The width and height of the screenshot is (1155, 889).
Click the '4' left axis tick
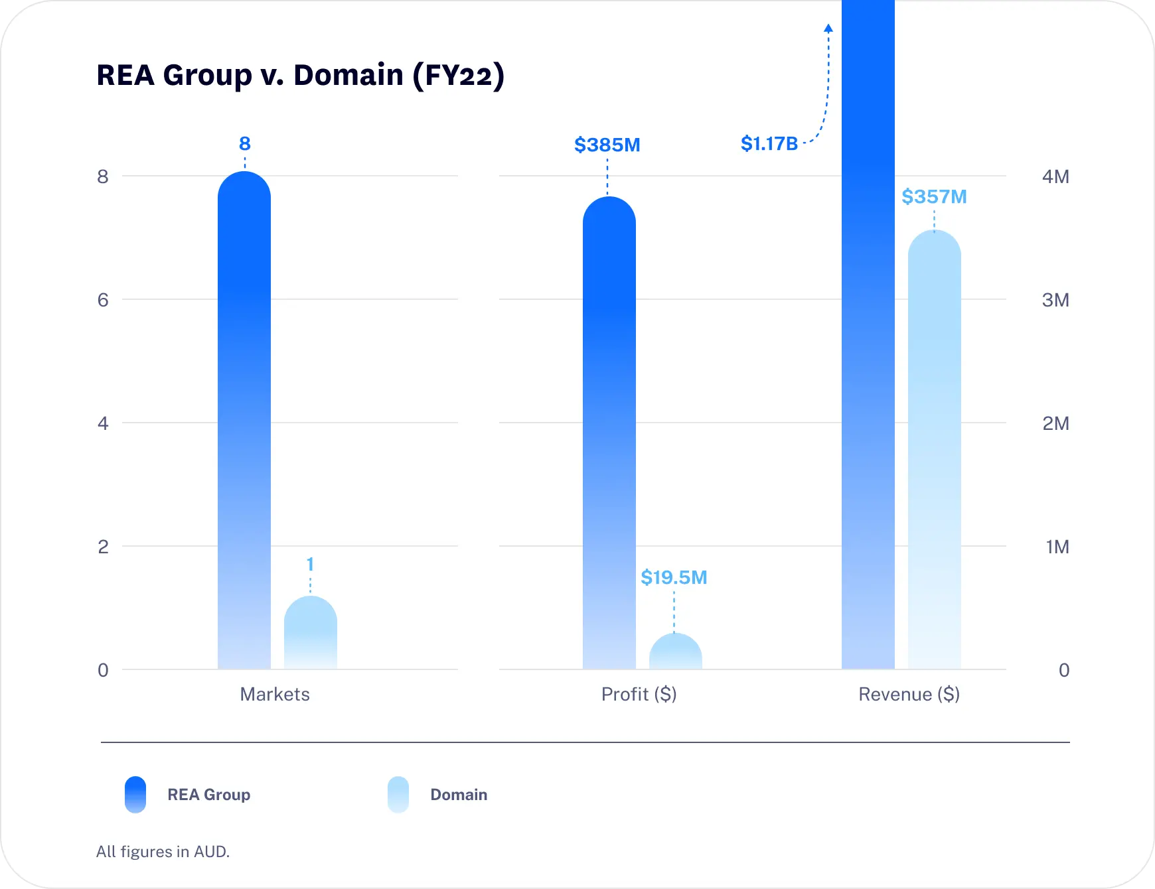103,423
